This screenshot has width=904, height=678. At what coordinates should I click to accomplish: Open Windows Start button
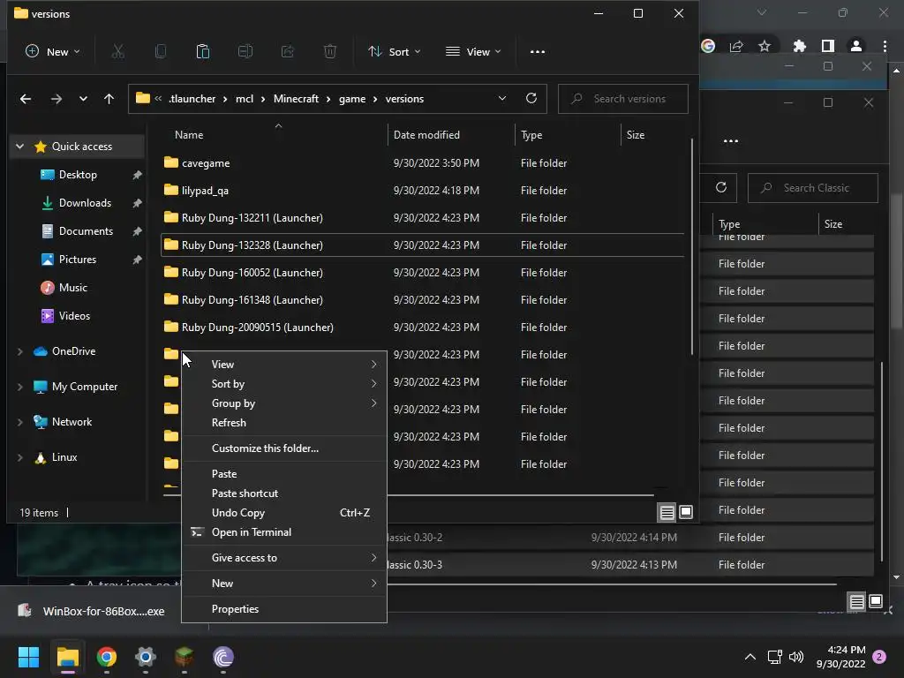coord(28,657)
